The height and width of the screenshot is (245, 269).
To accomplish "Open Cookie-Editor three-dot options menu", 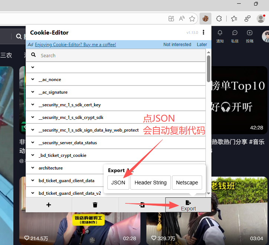I will click(x=204, y=32).
